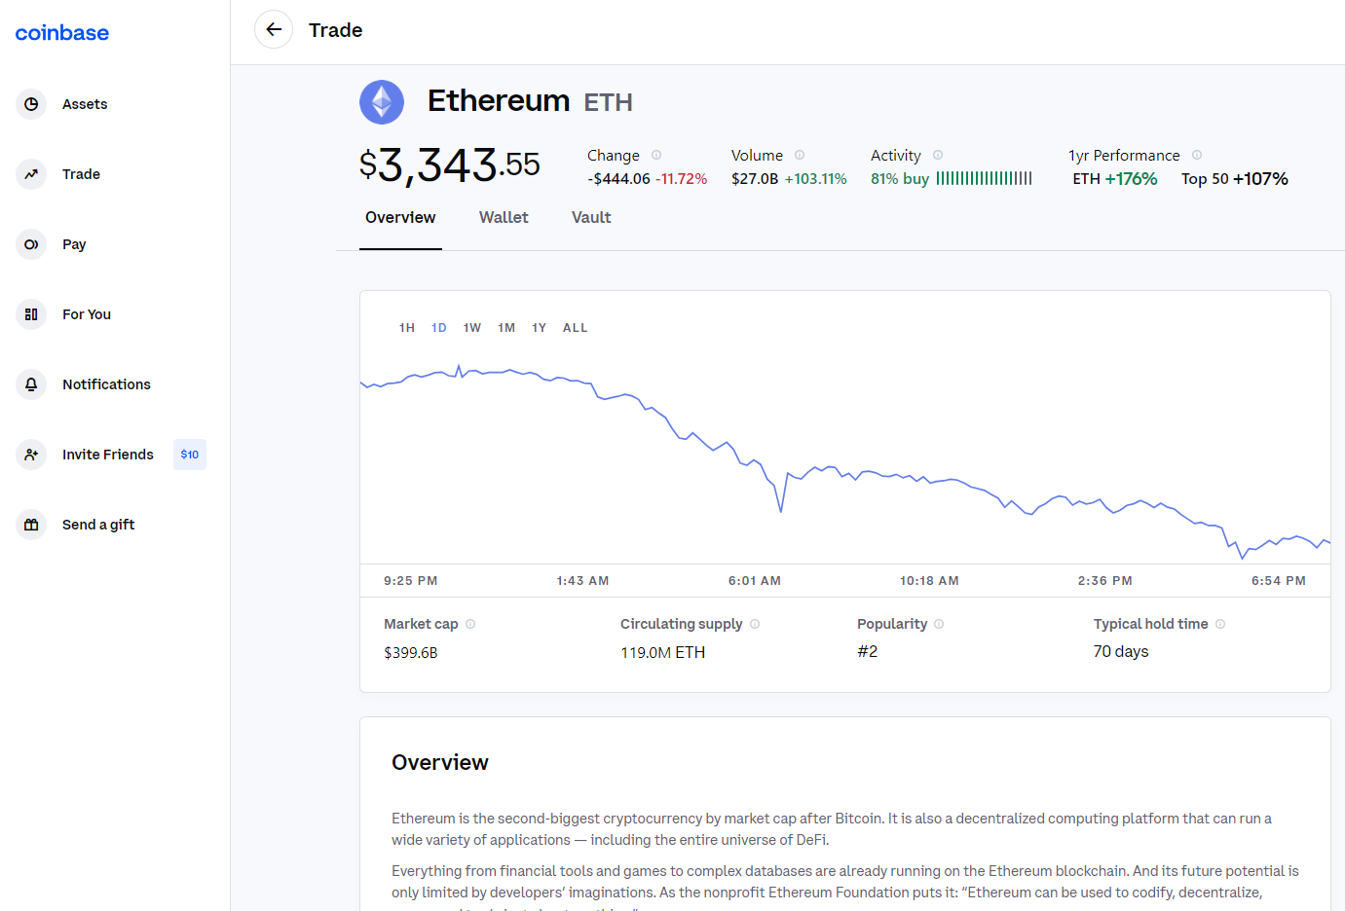
Task: Click the 6:01 AM time axis label
Action: pyautogui.click(x=755, y=581)
